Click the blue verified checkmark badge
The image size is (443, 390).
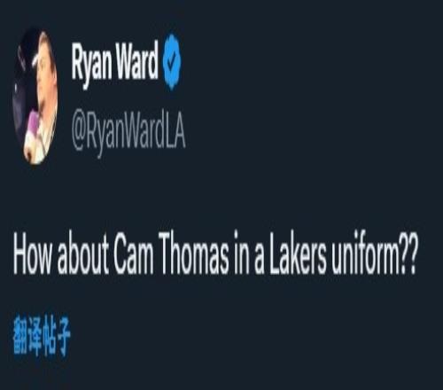tap(173, 61)
